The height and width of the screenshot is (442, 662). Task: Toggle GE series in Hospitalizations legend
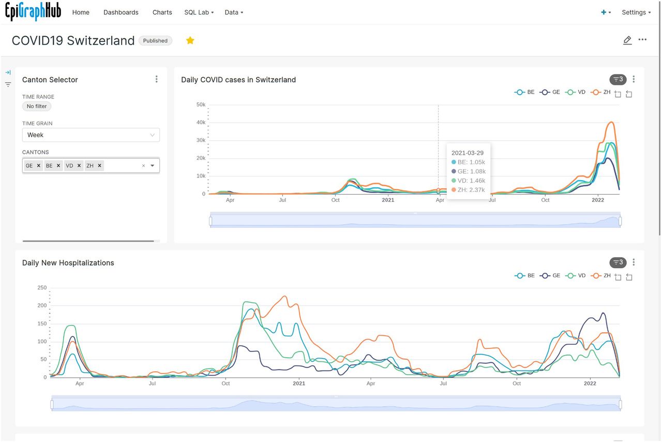pos(550,275)
